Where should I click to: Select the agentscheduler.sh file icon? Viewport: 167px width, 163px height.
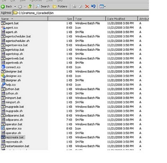tap(3, 41)
